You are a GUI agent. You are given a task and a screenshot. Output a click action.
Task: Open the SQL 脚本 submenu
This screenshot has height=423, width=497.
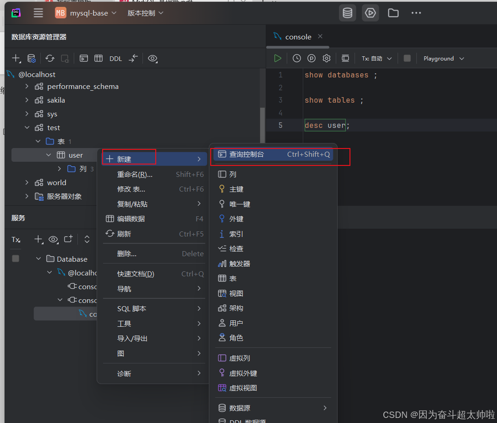[154, 308]
